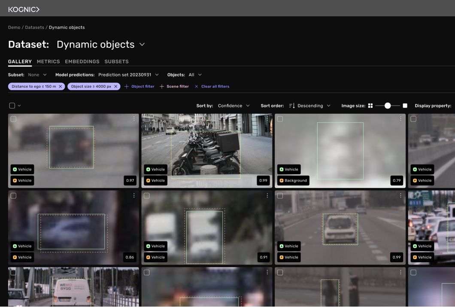Click the Image size slider handle
This screenshot has width=455, height=307.
pyautogui.click(x=387, y=106)
